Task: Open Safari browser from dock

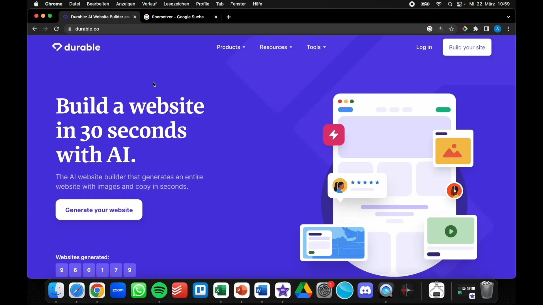Action: pyautogui.click(x=77, y=290)
